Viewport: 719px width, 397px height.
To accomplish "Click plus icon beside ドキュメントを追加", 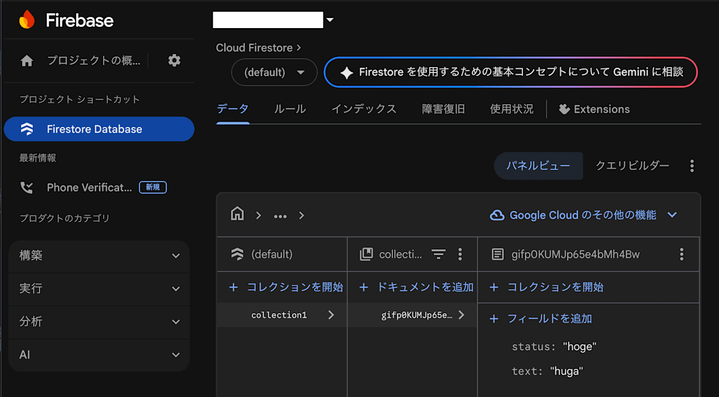I will point(363,287).
